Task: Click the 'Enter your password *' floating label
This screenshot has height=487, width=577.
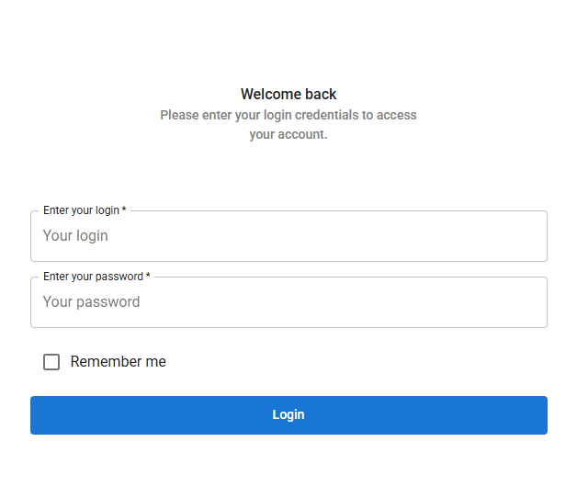Action: [x=93, y=277]
